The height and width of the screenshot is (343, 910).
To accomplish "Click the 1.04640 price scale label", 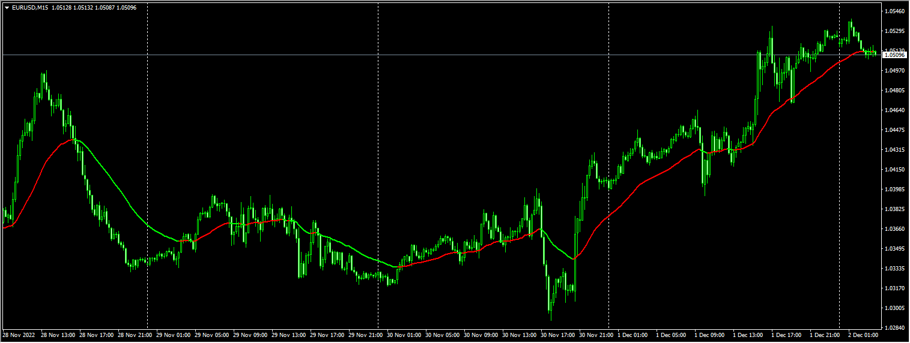I will [x=896, y=110].
